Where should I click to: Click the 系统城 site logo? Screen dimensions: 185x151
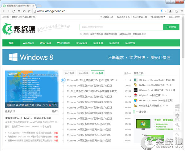coord(18,29)
